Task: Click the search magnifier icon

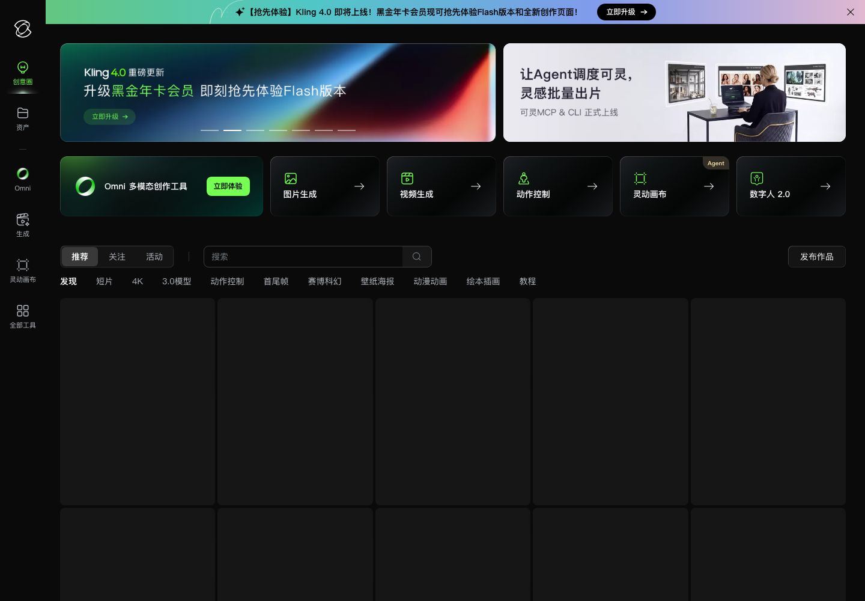Action: [417, 257]
